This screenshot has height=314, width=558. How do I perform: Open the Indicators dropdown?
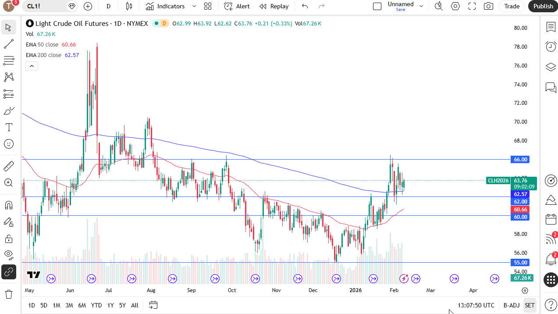(x=166, y=6)
